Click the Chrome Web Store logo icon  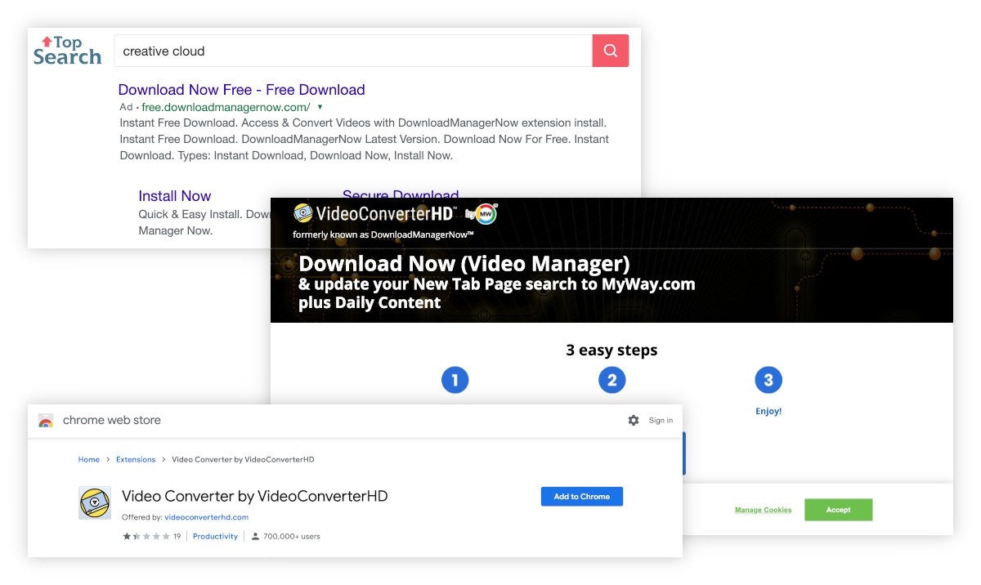click(x=46, y=420)
